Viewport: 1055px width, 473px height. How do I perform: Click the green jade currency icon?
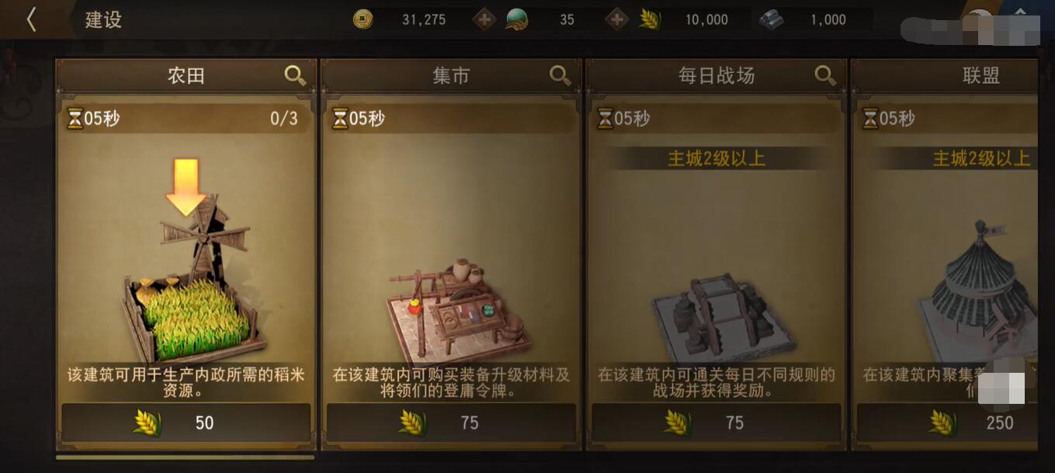(x=517, y=19)
